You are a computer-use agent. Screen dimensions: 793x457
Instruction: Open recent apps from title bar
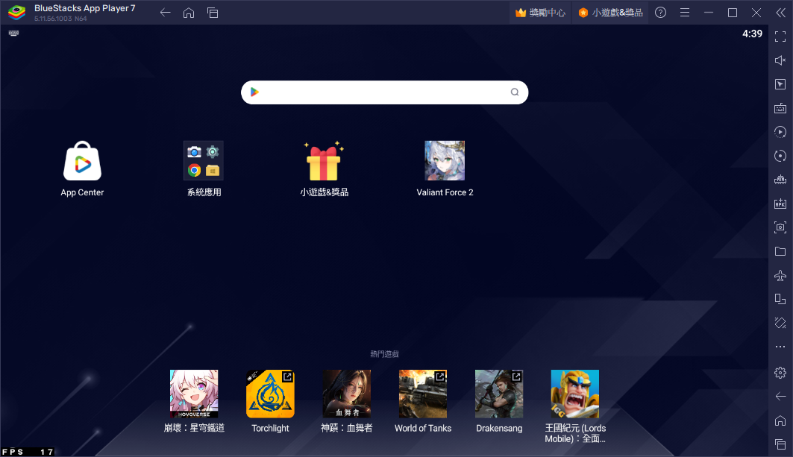(213, 13)
